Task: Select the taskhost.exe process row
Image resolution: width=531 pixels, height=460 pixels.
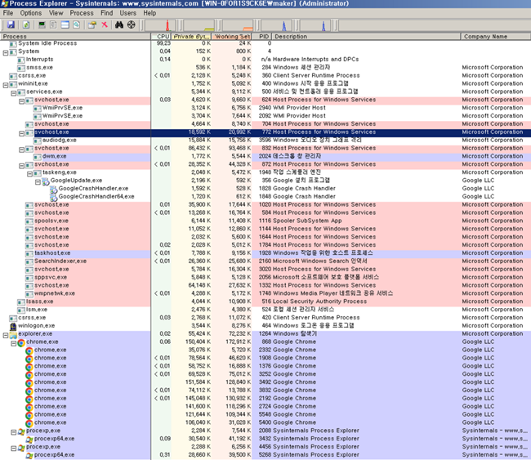Action: tap(265, 253)
